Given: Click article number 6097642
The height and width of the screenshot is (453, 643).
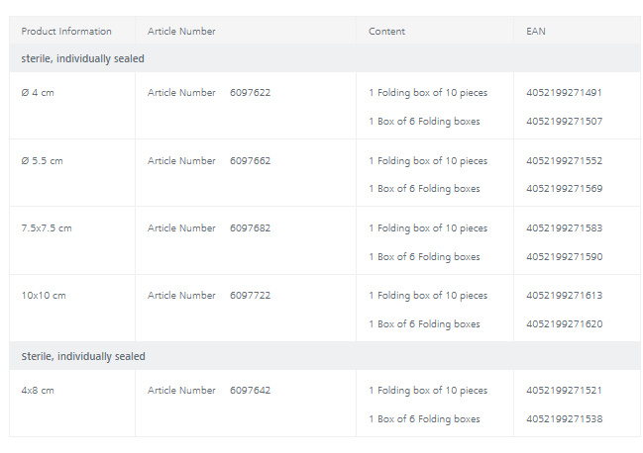Looking at the screenshot, I should point(250,391).
